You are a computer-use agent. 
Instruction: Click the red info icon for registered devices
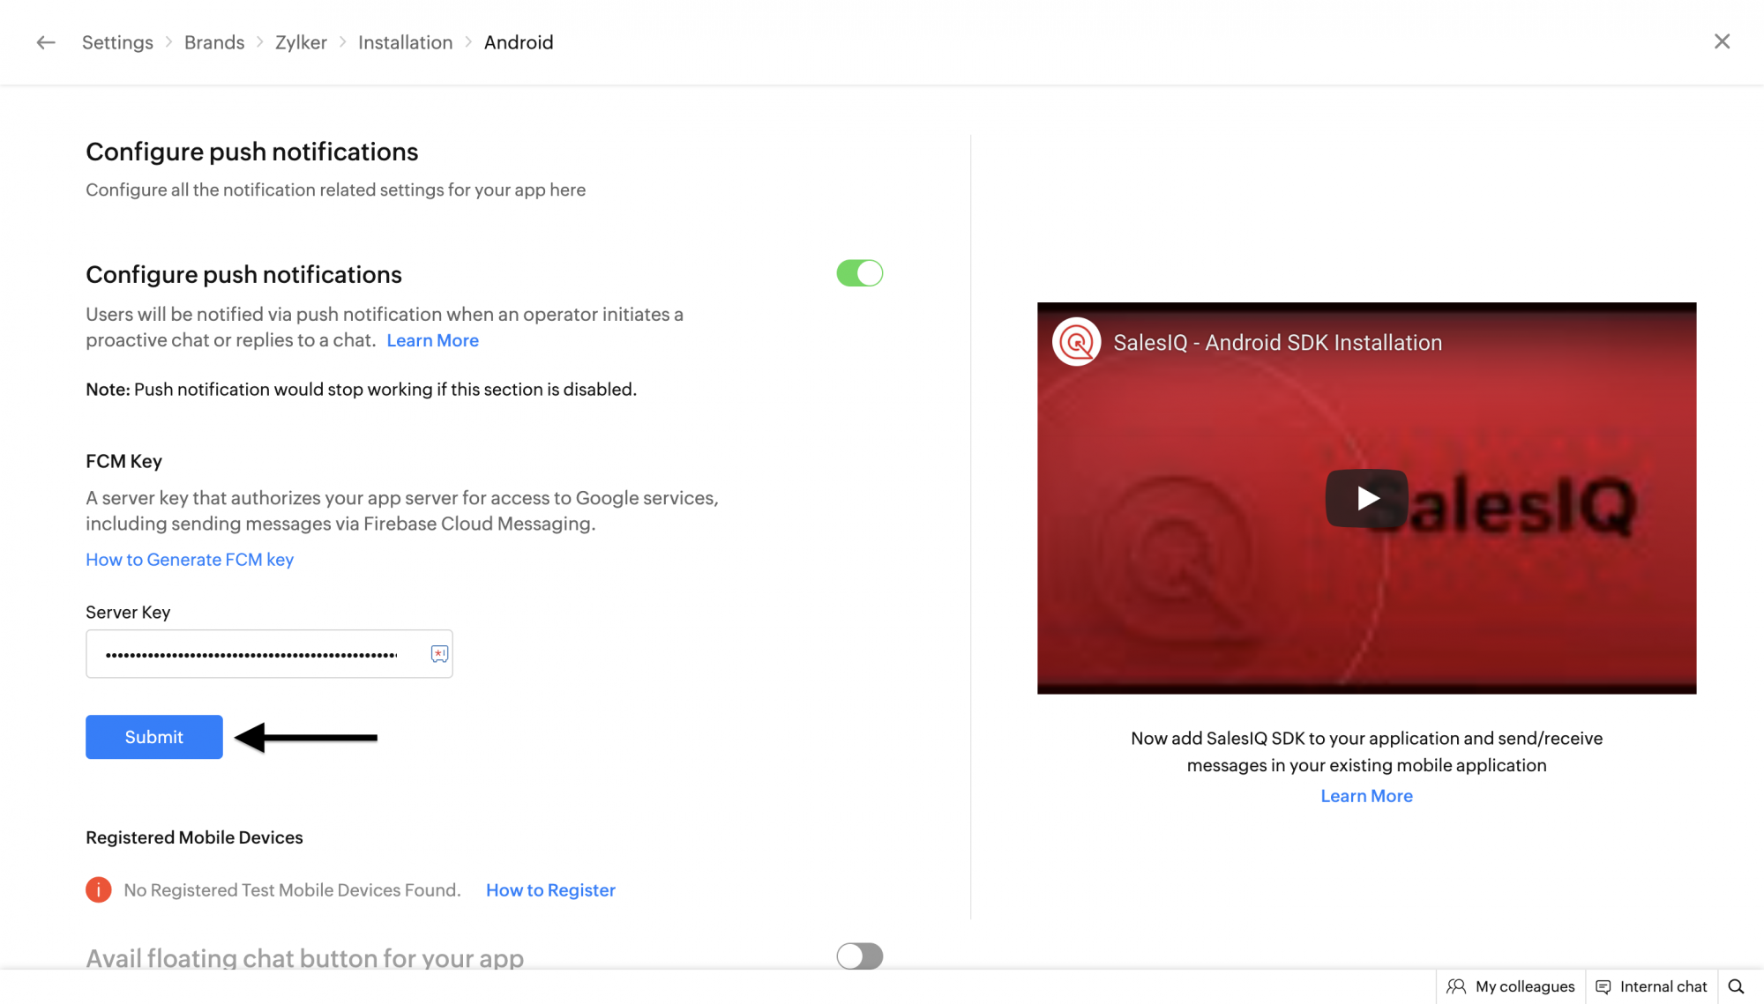(99, 890)
